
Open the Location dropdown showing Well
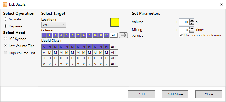point(54,25)
